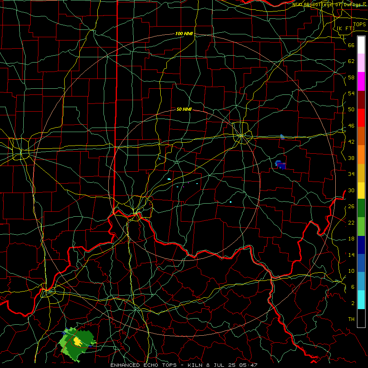Click the legend value '14'
The width and height of the screenshot is (368, 368).
[x=351, y=255]
